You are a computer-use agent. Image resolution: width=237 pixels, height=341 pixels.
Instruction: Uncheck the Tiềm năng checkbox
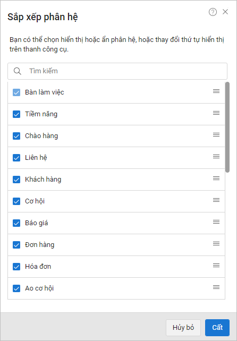tap(16, 114)
